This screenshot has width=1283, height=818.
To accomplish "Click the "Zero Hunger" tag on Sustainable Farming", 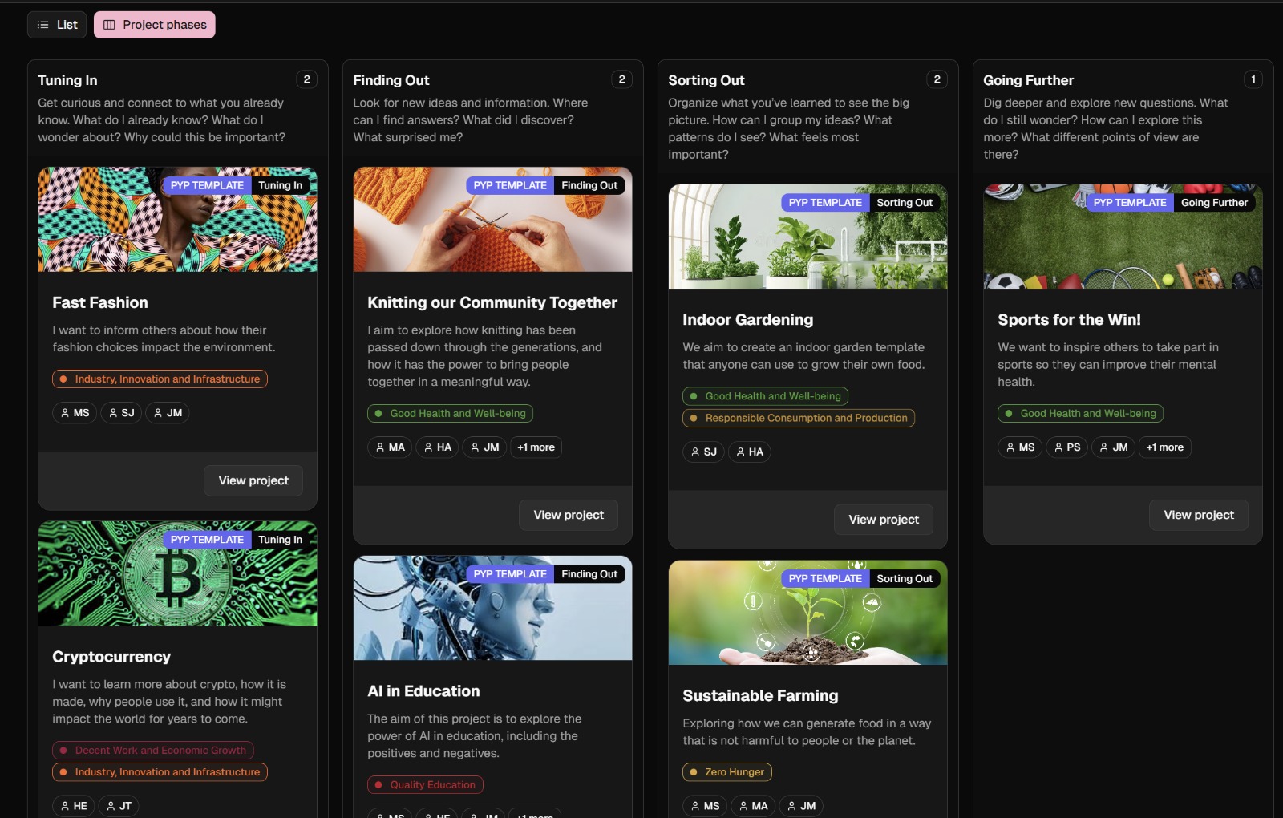I will tap(726, 771).
